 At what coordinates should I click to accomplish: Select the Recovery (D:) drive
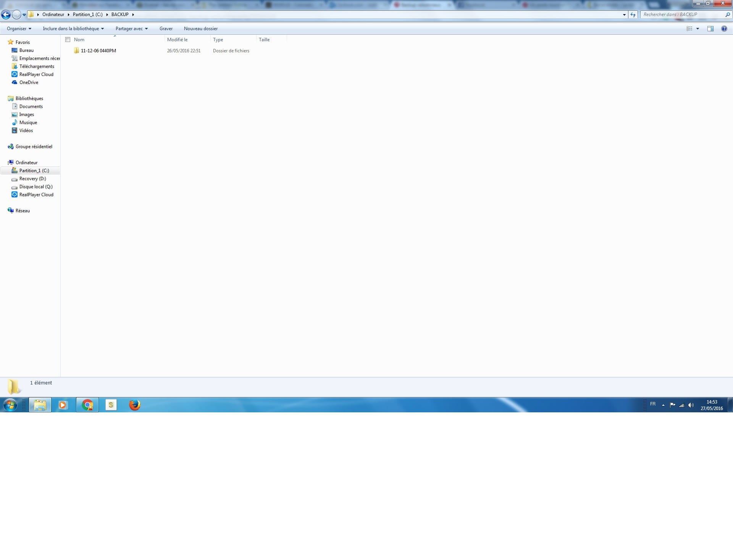(32, 179)
